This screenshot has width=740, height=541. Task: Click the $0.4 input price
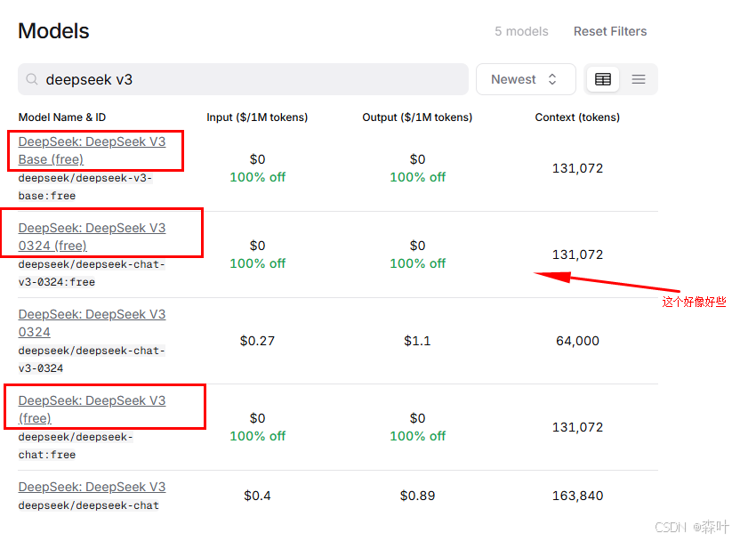[257, 496]
